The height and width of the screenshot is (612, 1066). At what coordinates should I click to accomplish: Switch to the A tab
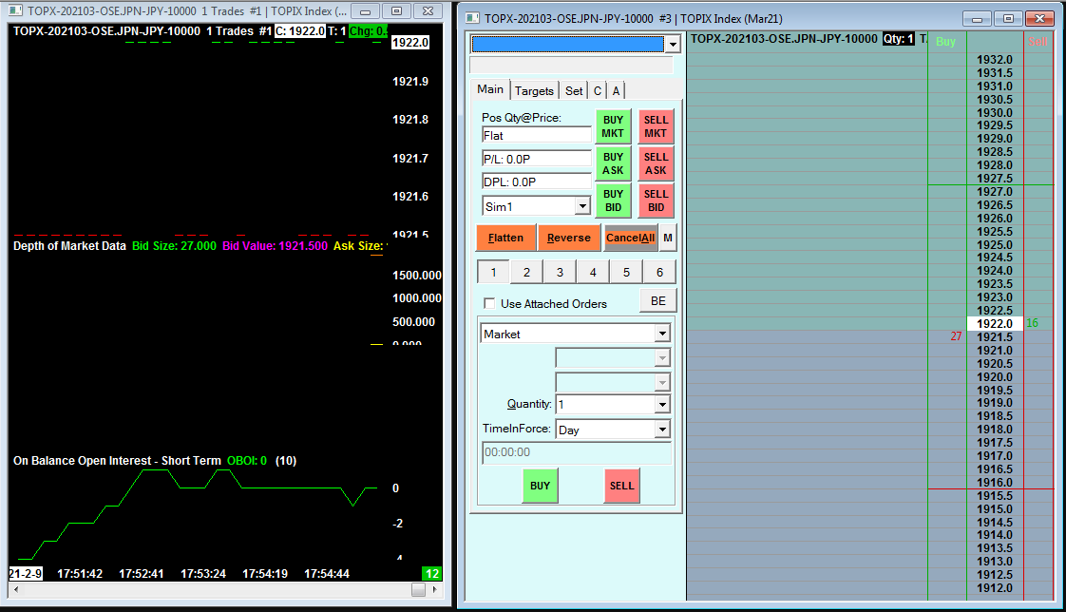coord(616,90)
